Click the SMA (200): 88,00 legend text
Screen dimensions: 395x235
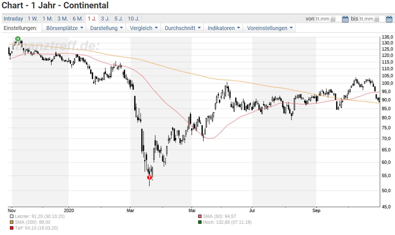click(x=33, y=222)
